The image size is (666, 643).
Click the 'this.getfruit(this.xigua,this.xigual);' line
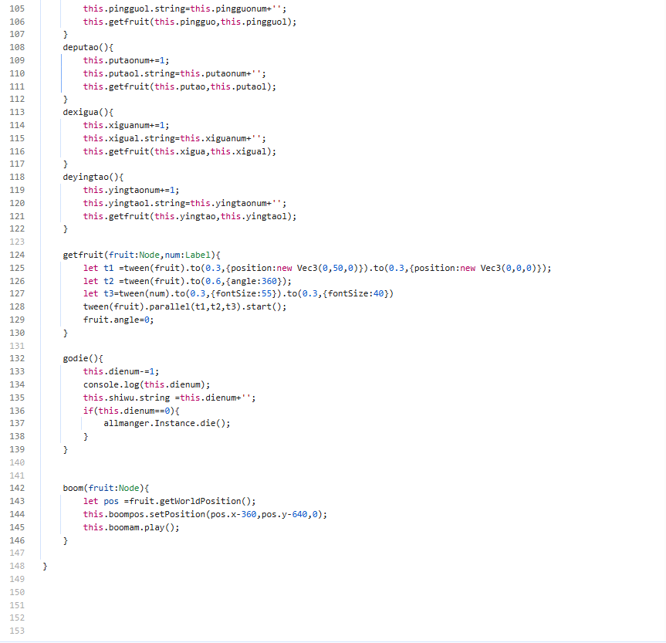[x=180, y=152]
